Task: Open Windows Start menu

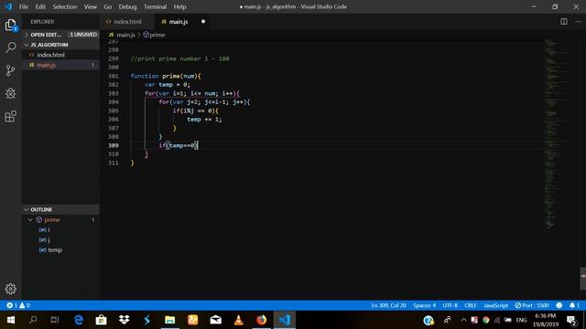Action: tap(10, 320)
